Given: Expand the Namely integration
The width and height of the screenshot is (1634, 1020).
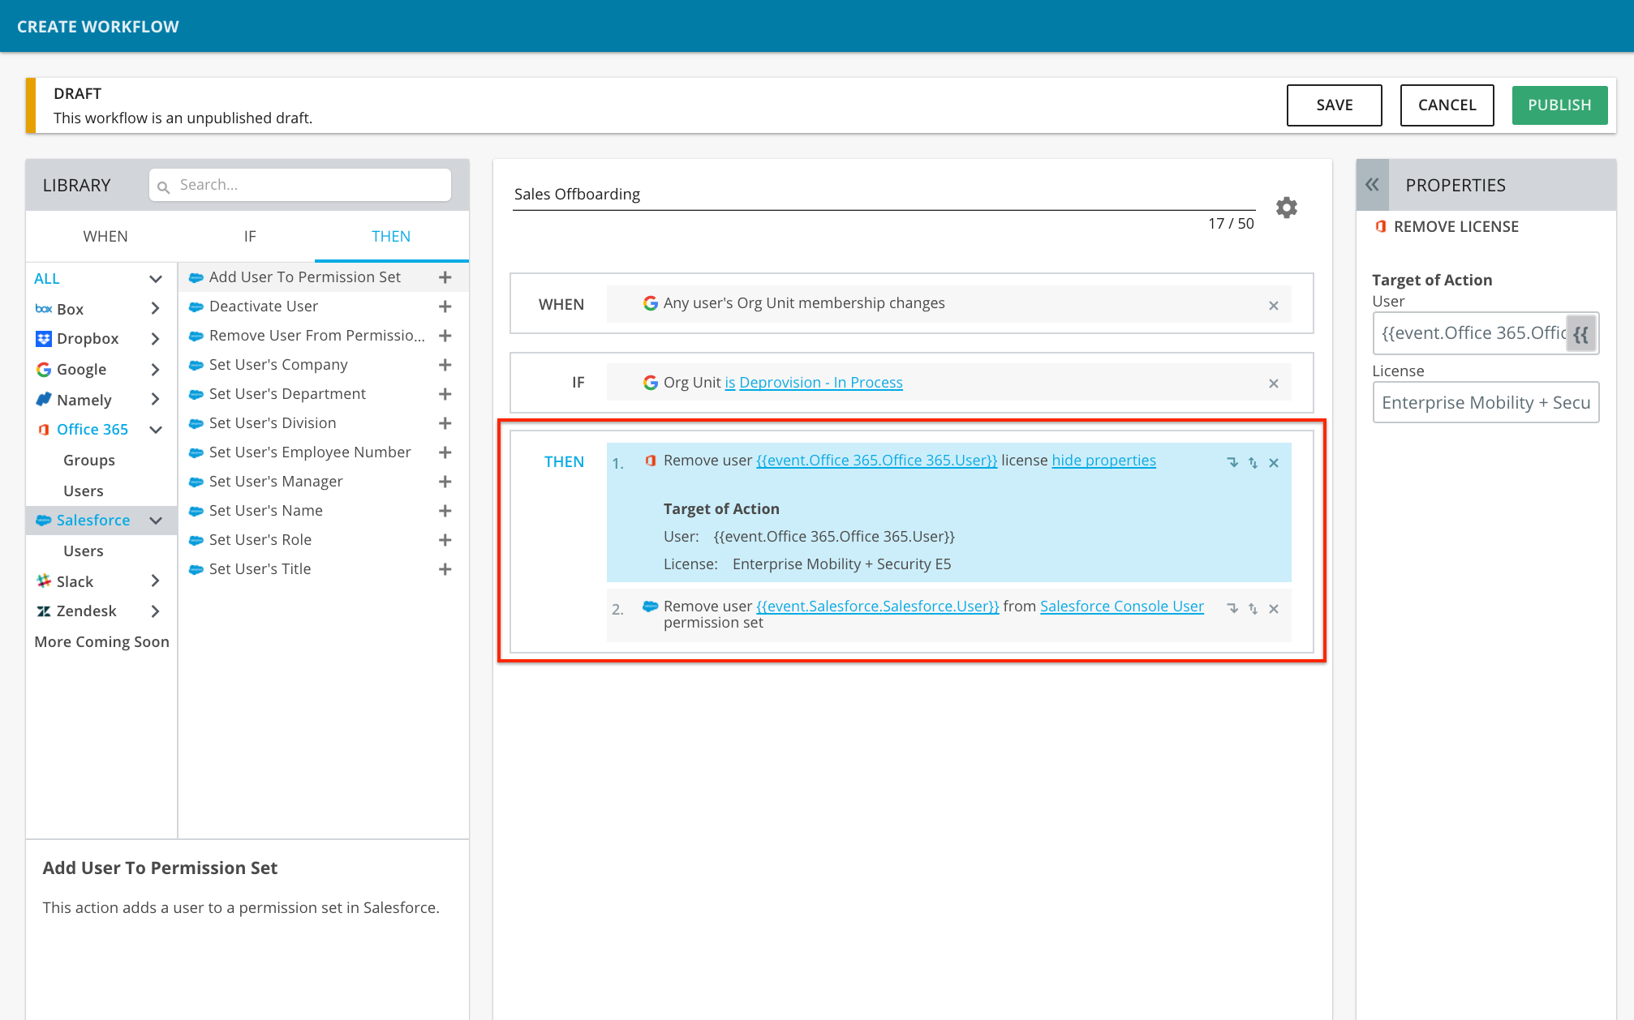Looking at the screenshot, I should (155, 399).
